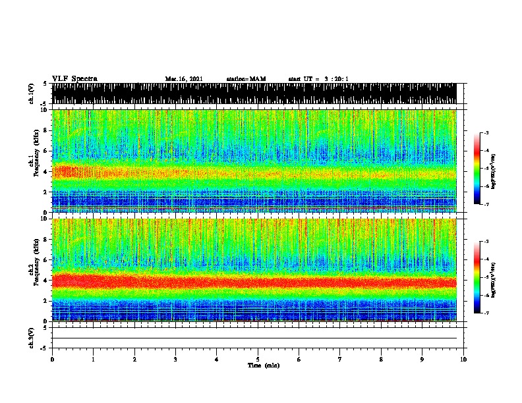Click time axis tick label "2"
Viewport: 522px width, 403px height.
[134, 360]
